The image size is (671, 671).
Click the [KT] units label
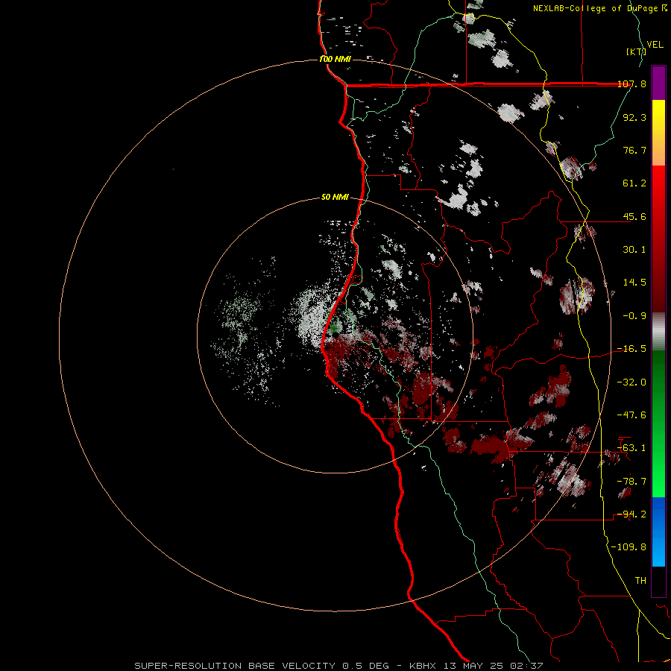tap(635, 51)
